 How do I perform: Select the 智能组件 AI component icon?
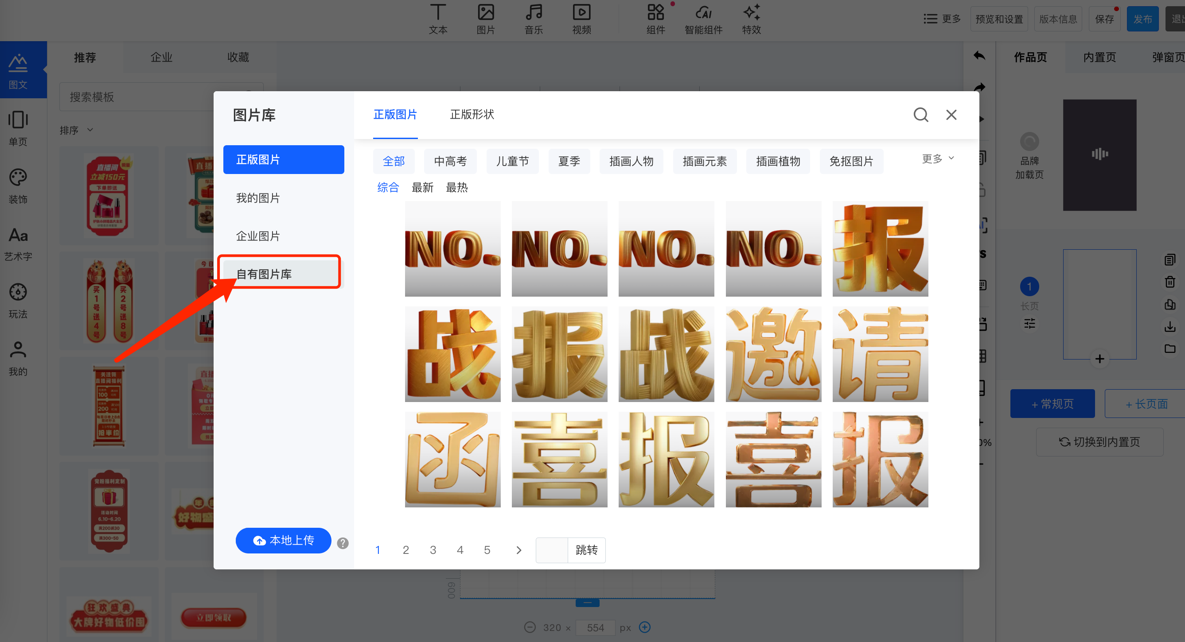(x=703, y=19)
